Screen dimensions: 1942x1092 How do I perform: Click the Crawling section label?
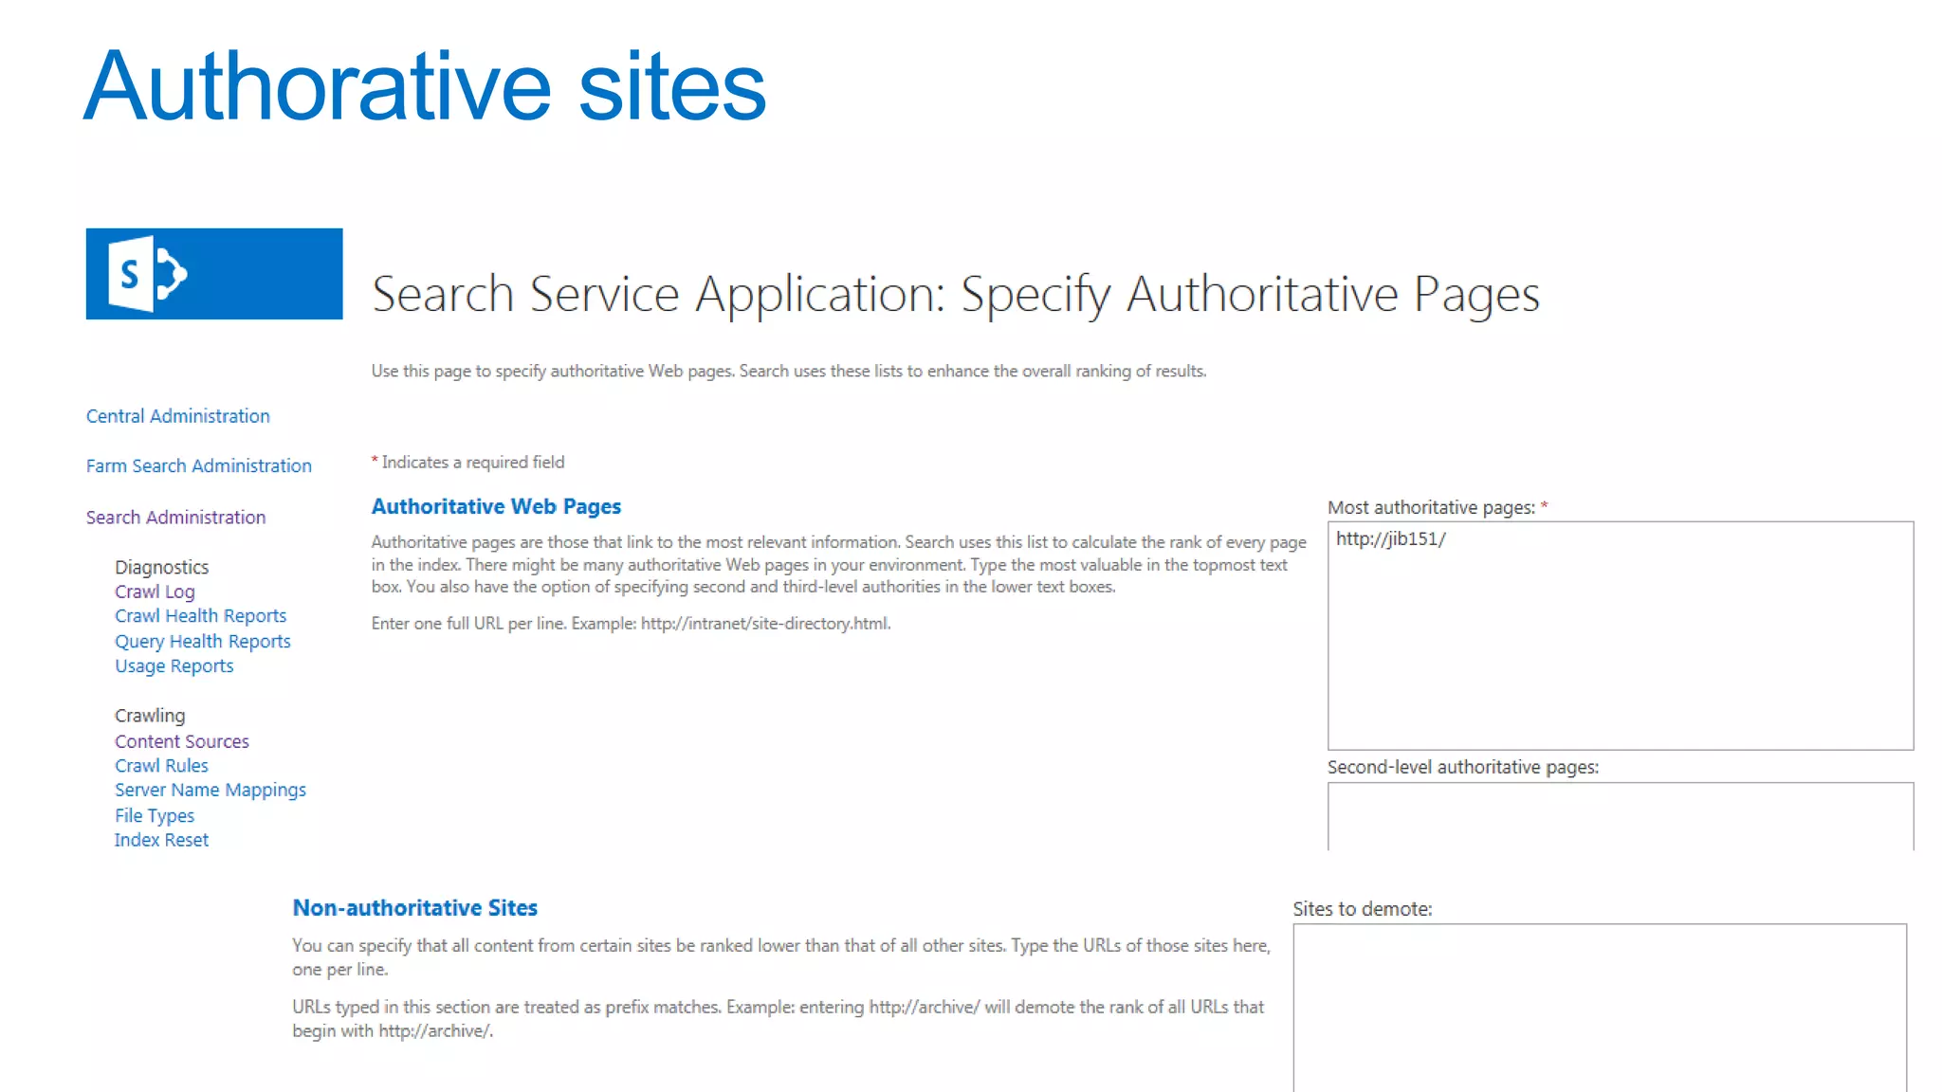coord(150,716)
